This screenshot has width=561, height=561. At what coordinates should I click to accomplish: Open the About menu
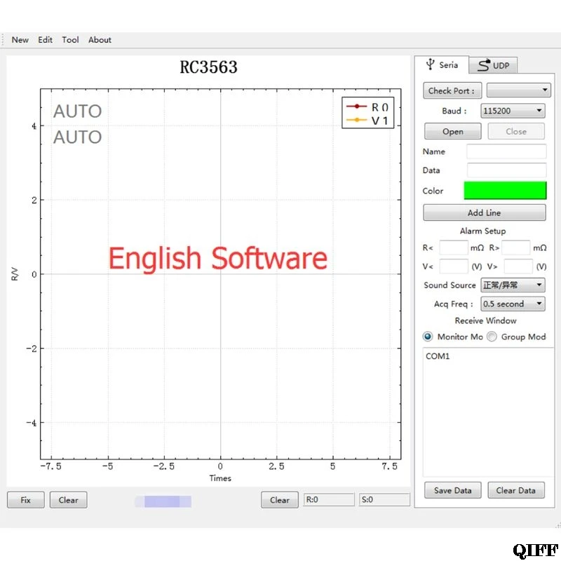(100, 40)
